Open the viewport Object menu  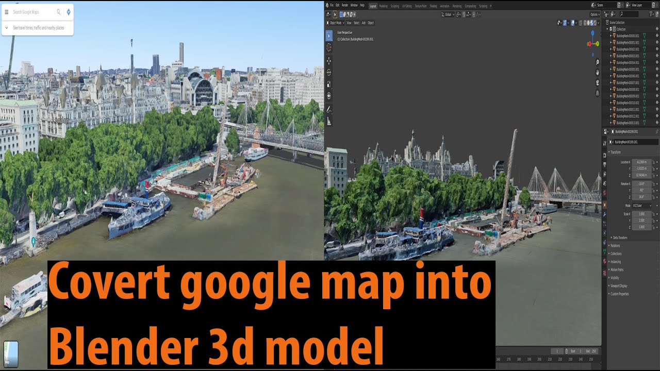pyautogui.click(x=371, y=23)
